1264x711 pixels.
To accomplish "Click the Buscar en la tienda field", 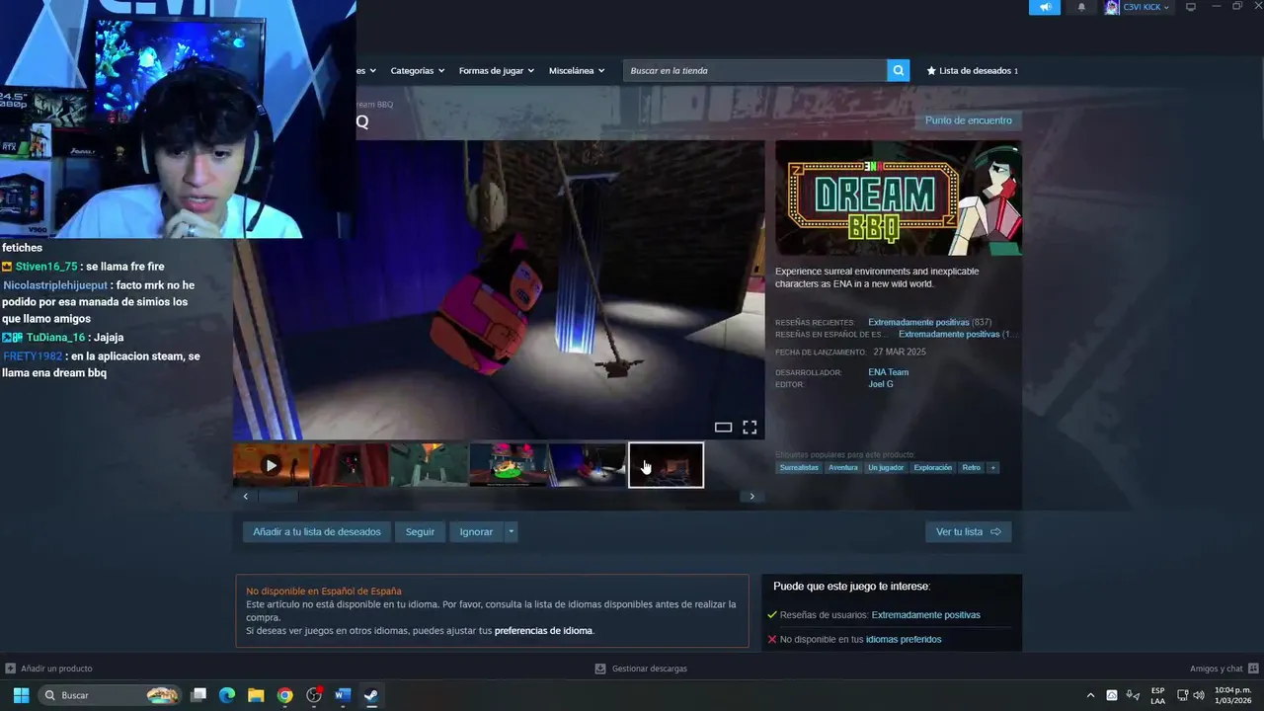I will [754, 70].
